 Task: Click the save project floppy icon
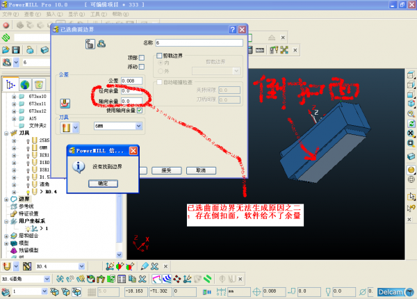[x=16, y=50]
